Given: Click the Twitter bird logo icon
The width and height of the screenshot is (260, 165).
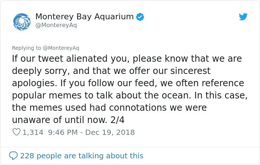Looking at the screenshot, I should point(243,17).
